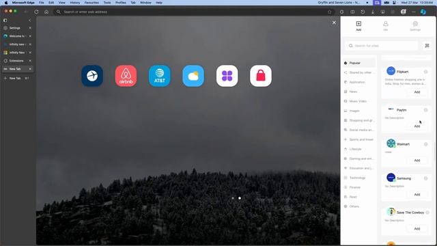Image resolution: width=437 pixels, height=246 pixels.
Task: Switch to the Settings tab in panel
Action: click(415, 26)
